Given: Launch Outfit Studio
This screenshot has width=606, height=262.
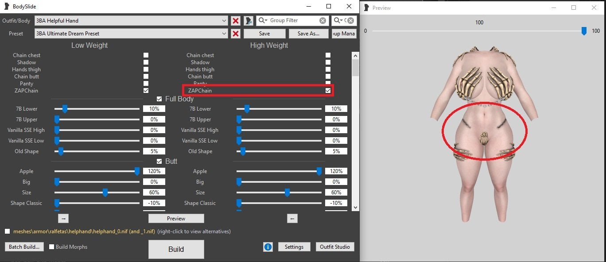Looking at the screenshot, I should click(335, 247).
